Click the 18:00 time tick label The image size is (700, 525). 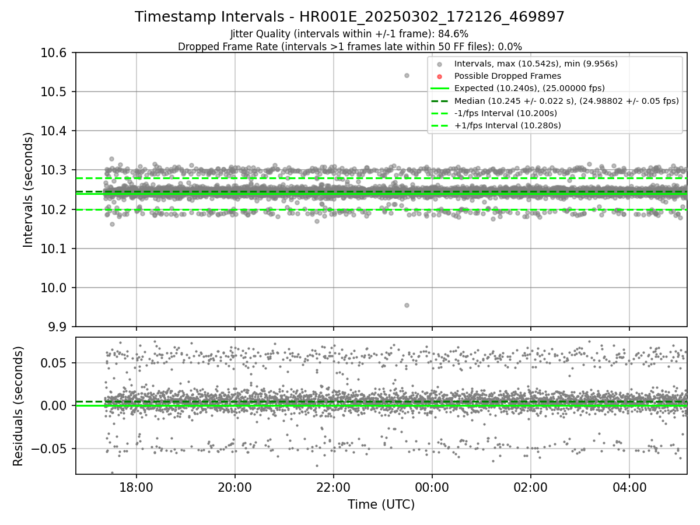(136, 487)
